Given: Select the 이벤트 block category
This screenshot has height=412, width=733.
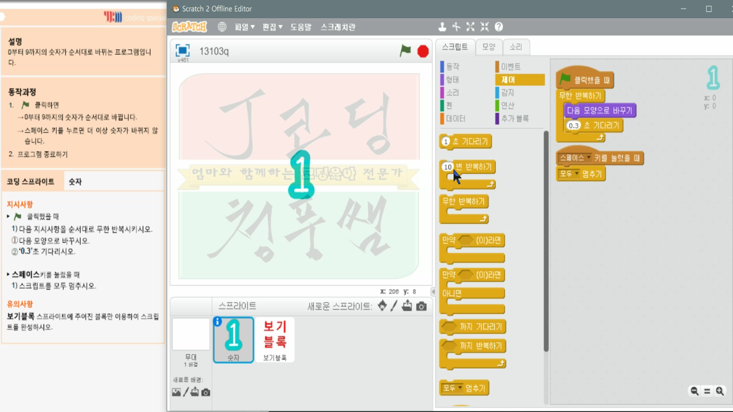Looking at the screenshot, I should 519,67.
